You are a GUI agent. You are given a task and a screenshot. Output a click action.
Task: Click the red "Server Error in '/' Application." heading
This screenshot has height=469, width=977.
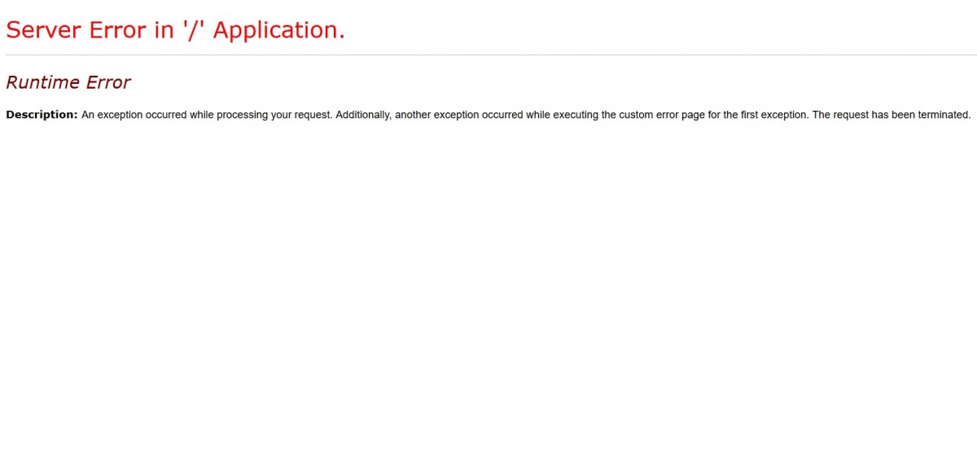click(175, 30)
